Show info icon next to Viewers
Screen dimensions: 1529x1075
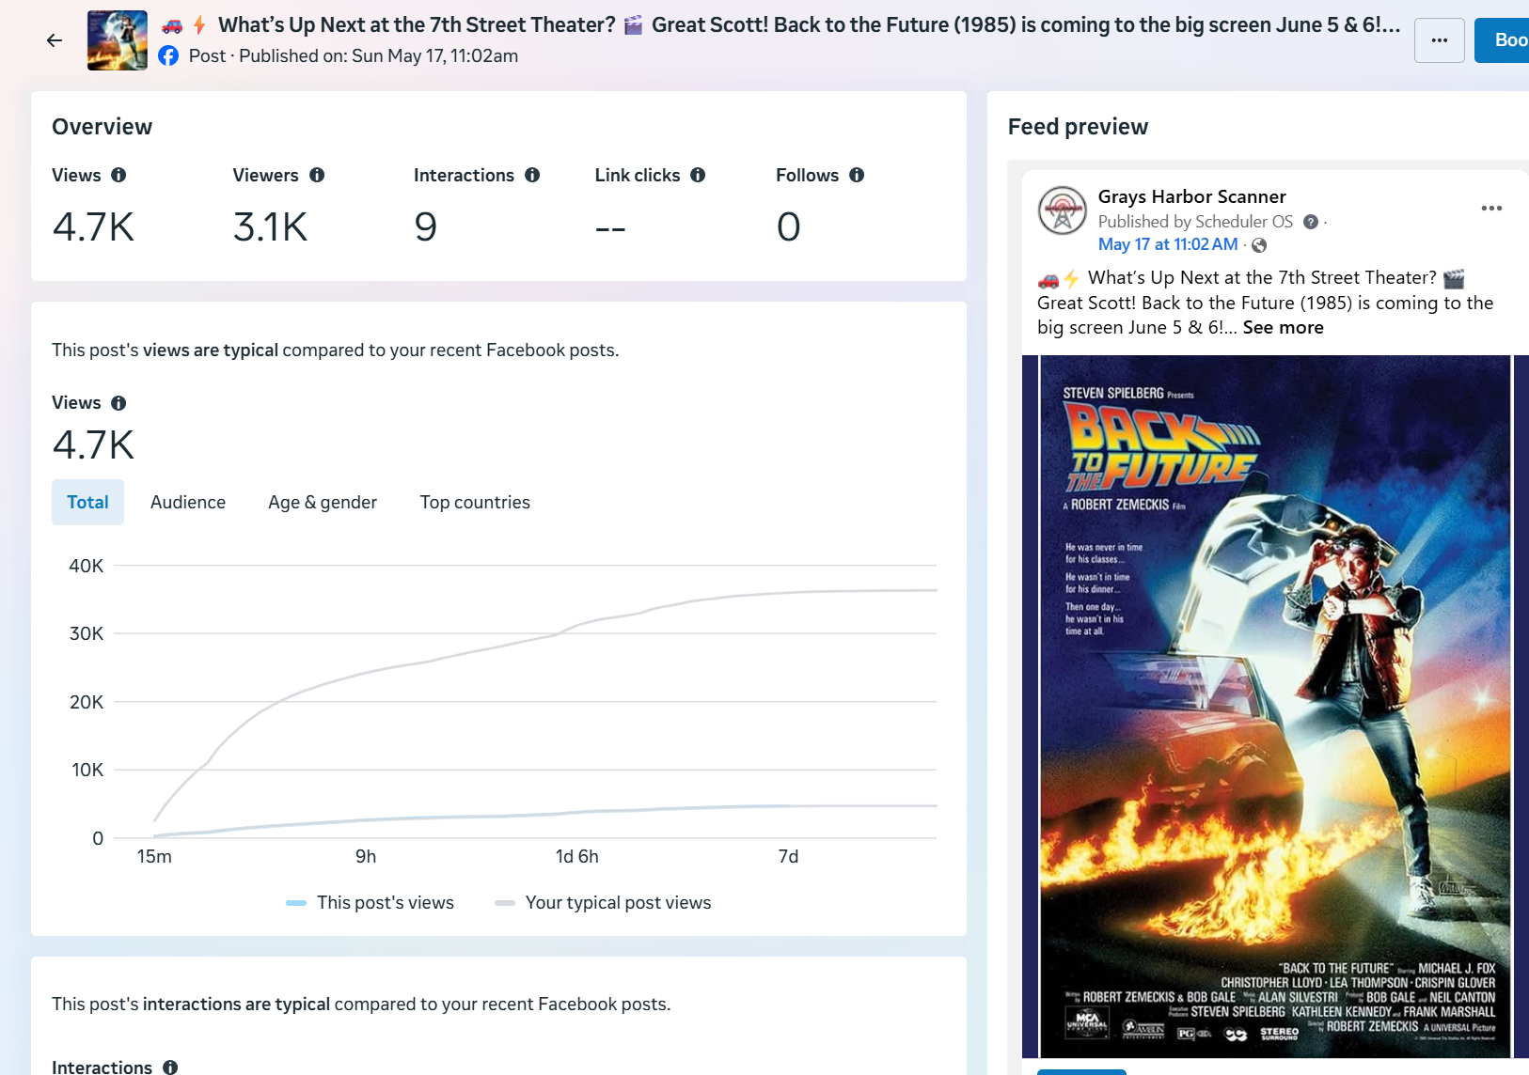click(x=317, y=175)
